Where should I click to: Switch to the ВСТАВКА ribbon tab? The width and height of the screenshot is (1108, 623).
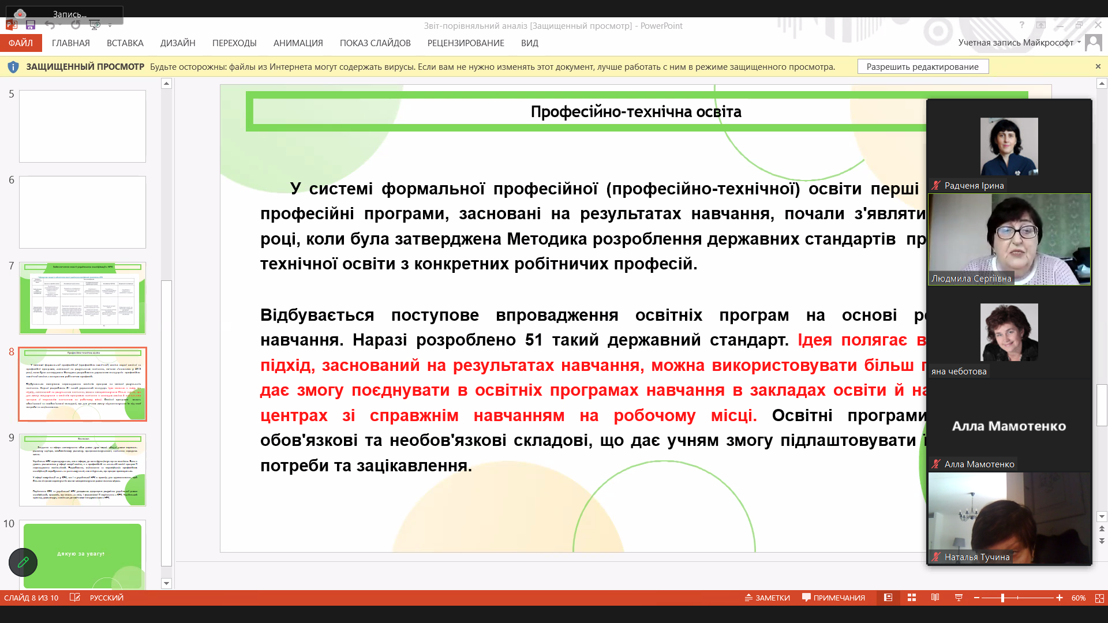pos(125,43)
